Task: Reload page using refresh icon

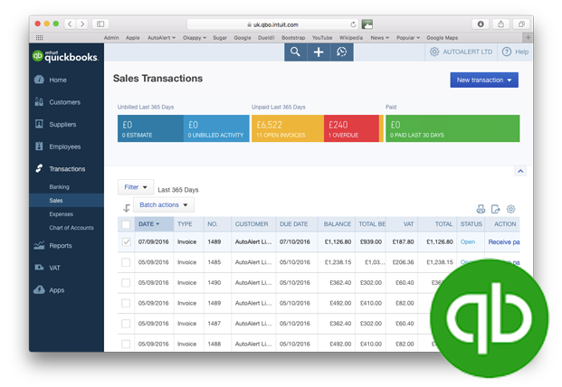Action: tap(353, 24)
